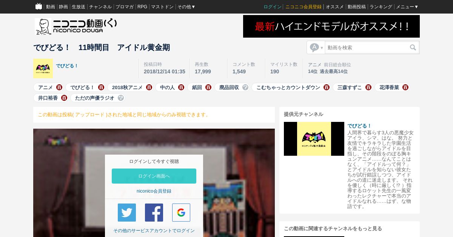Select the 三森すずこ tag
The image size is (453, 237).
pos(350,87)
